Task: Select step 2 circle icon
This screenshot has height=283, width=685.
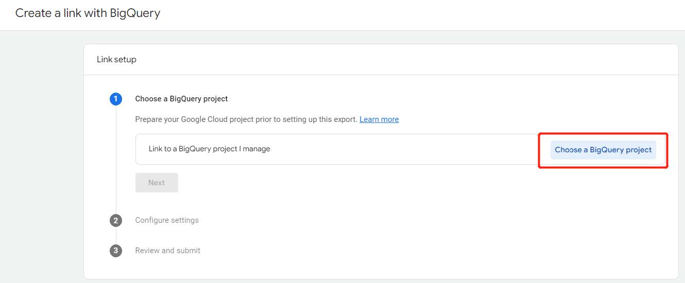Action: click(116, 220)
